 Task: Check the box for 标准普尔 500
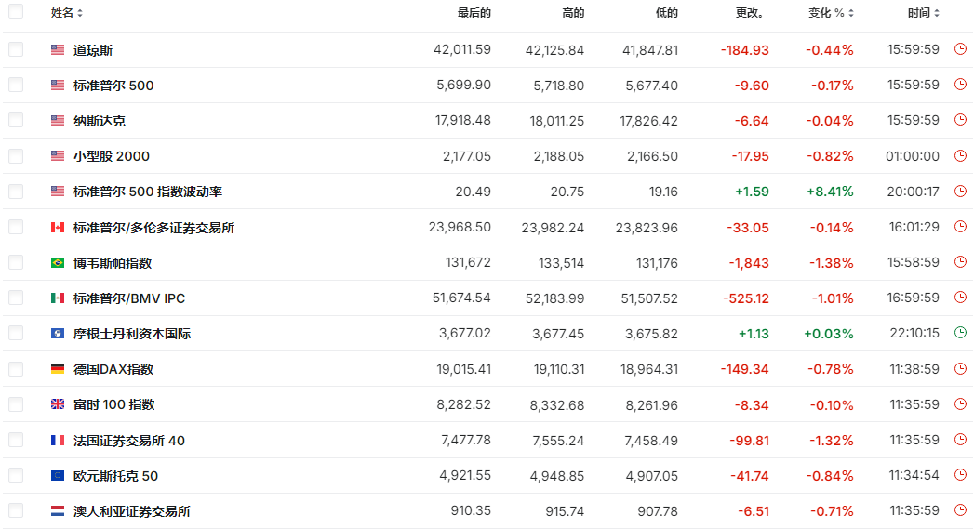pyautogui.click(x=16, y=85)
